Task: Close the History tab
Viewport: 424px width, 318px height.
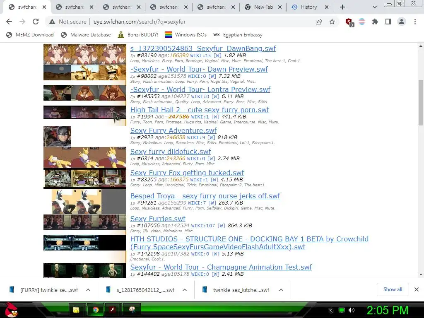Action: pyautogui.click(x=327, y=7)
